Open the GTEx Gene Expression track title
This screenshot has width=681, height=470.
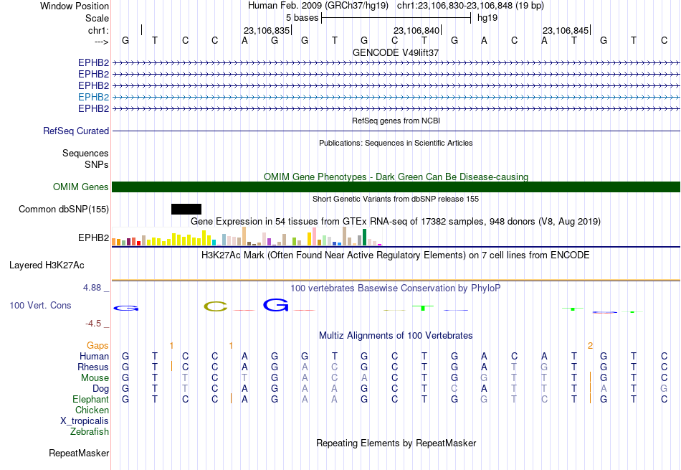(x=396, y=221)
